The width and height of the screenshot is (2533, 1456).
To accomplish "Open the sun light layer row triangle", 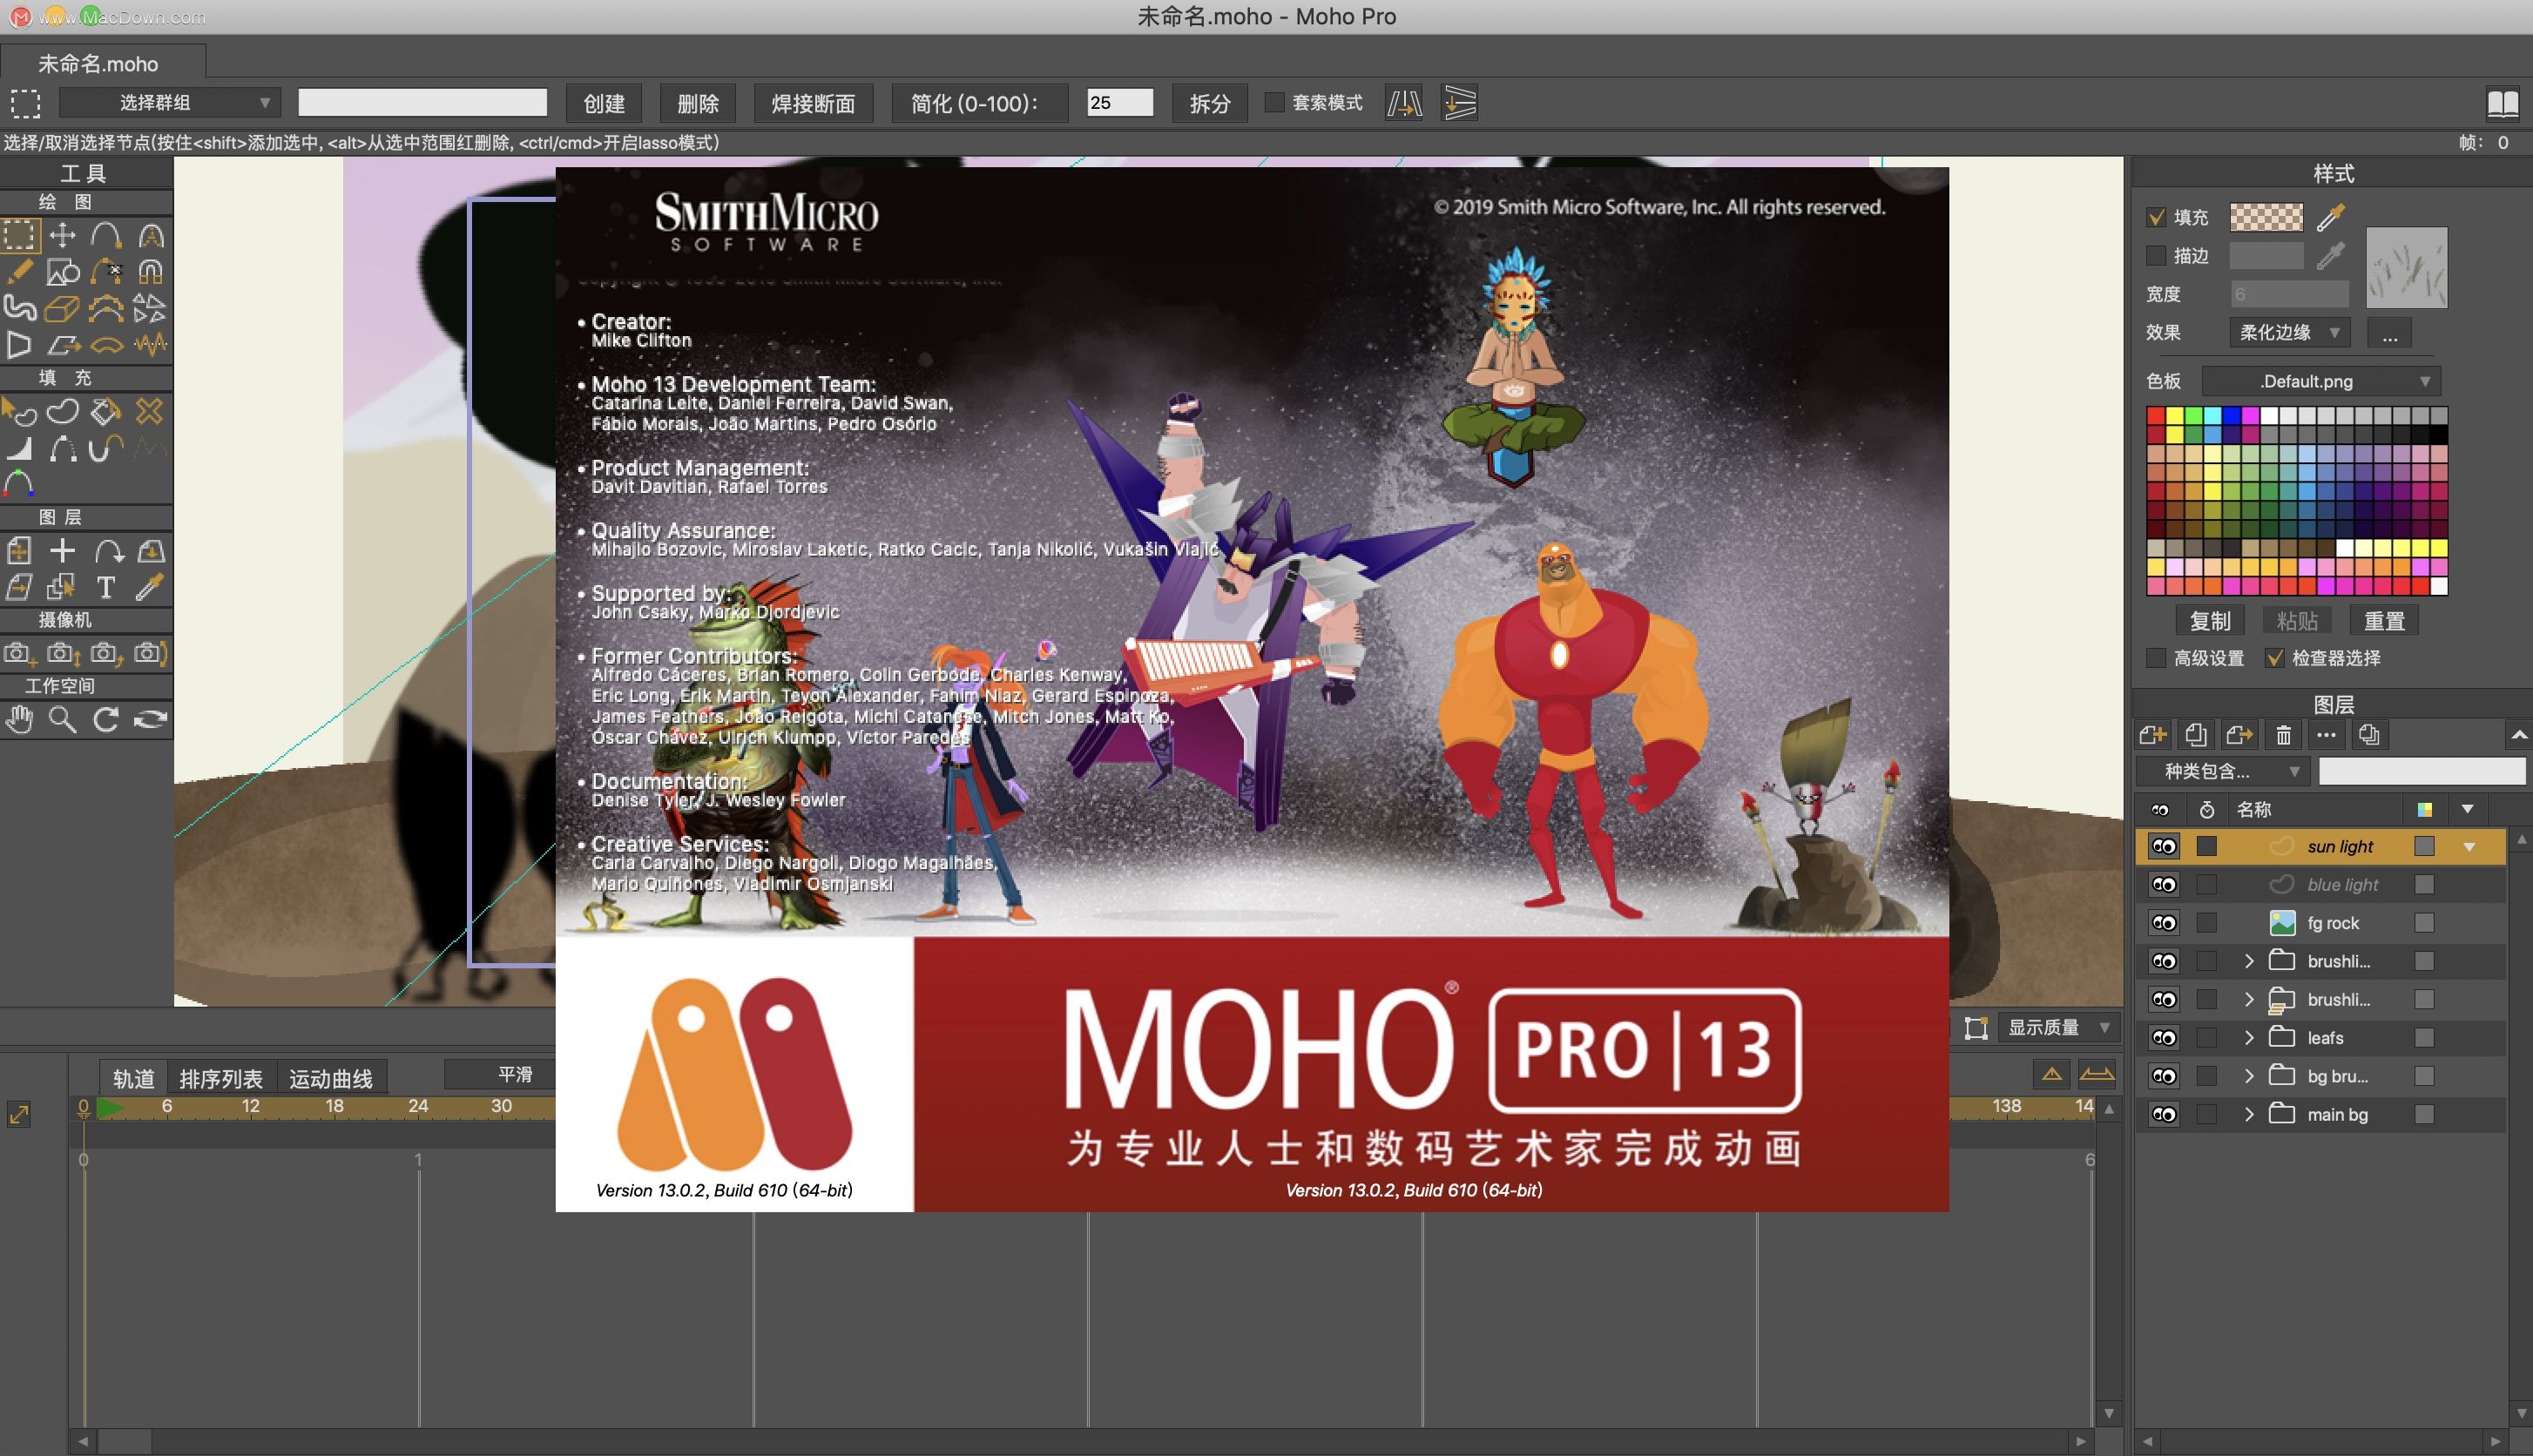I will 2469,847.
